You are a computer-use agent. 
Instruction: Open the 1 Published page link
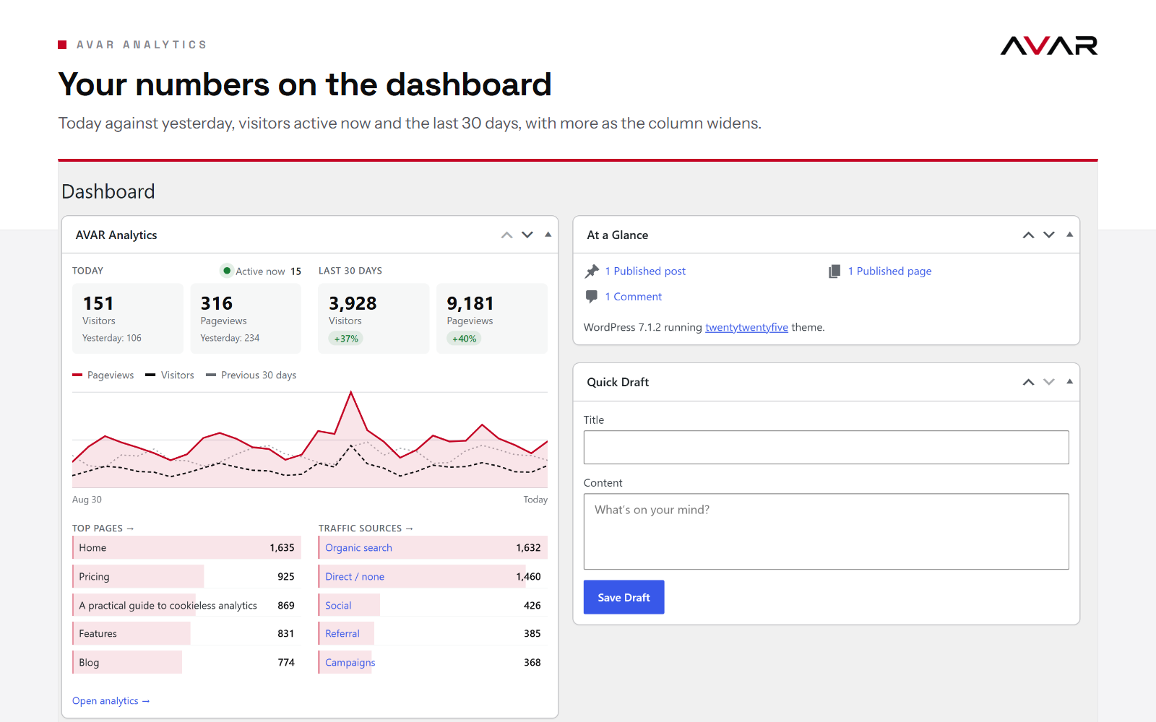pos(889,271)
